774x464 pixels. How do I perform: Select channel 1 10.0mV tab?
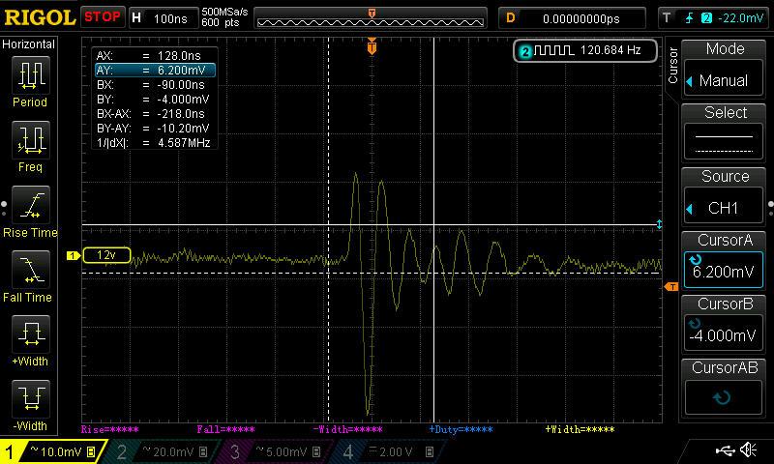pos(52,451)
